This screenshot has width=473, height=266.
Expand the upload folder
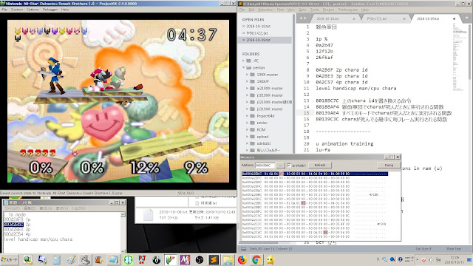coord(247,137)
